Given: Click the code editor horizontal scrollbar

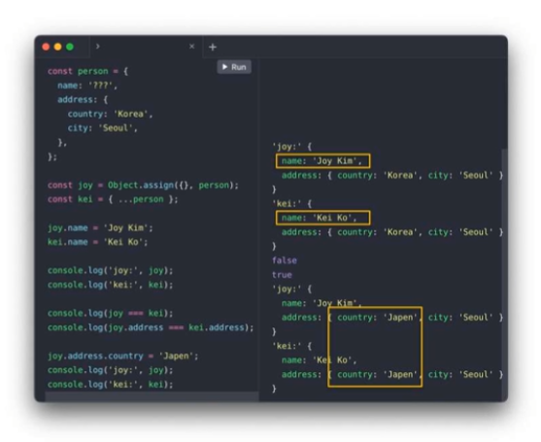Looking at the screenshot, I should [152, 396].
